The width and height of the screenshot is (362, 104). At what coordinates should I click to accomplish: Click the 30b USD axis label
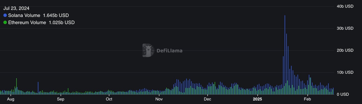(x=345, y=28)
